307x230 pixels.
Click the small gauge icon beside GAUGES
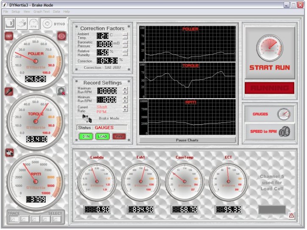pyautogui.click(x=284, y=114)
